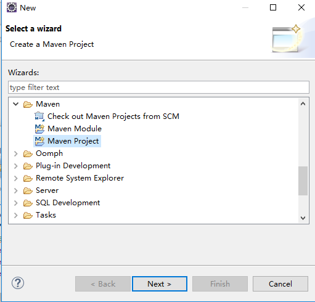Viewport: 315px width, 302px height.
Task: Click the Check out Maven Projects SCM icon
Action: click(39, 116)
